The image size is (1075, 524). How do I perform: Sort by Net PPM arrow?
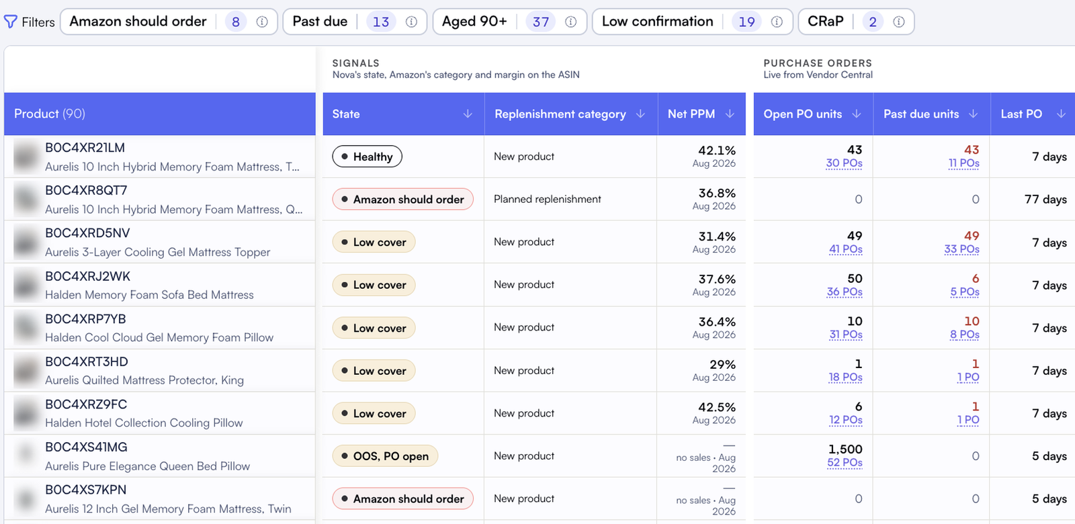(x=730, y=114)
